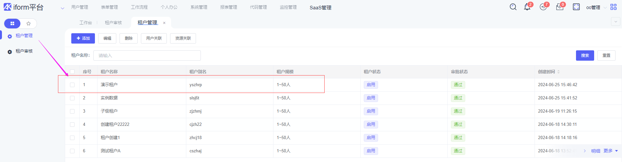Viewport: 622px width, 162px height.
Task: Open the envelope inbox icon in header
Action: [x=559, y=7]
